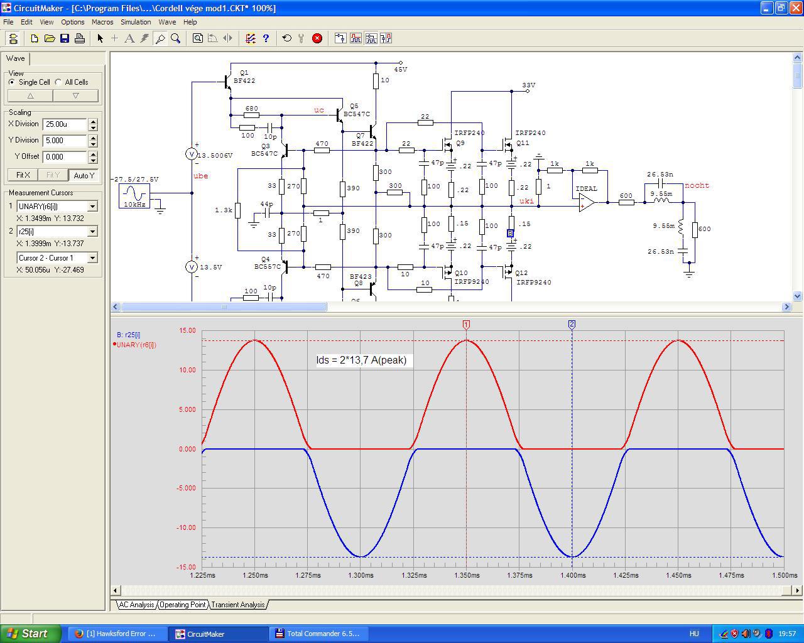This screenshot has height=643, width=804.
Task: Click the Start button on taskbar
Action: click(x=31, y=634)
